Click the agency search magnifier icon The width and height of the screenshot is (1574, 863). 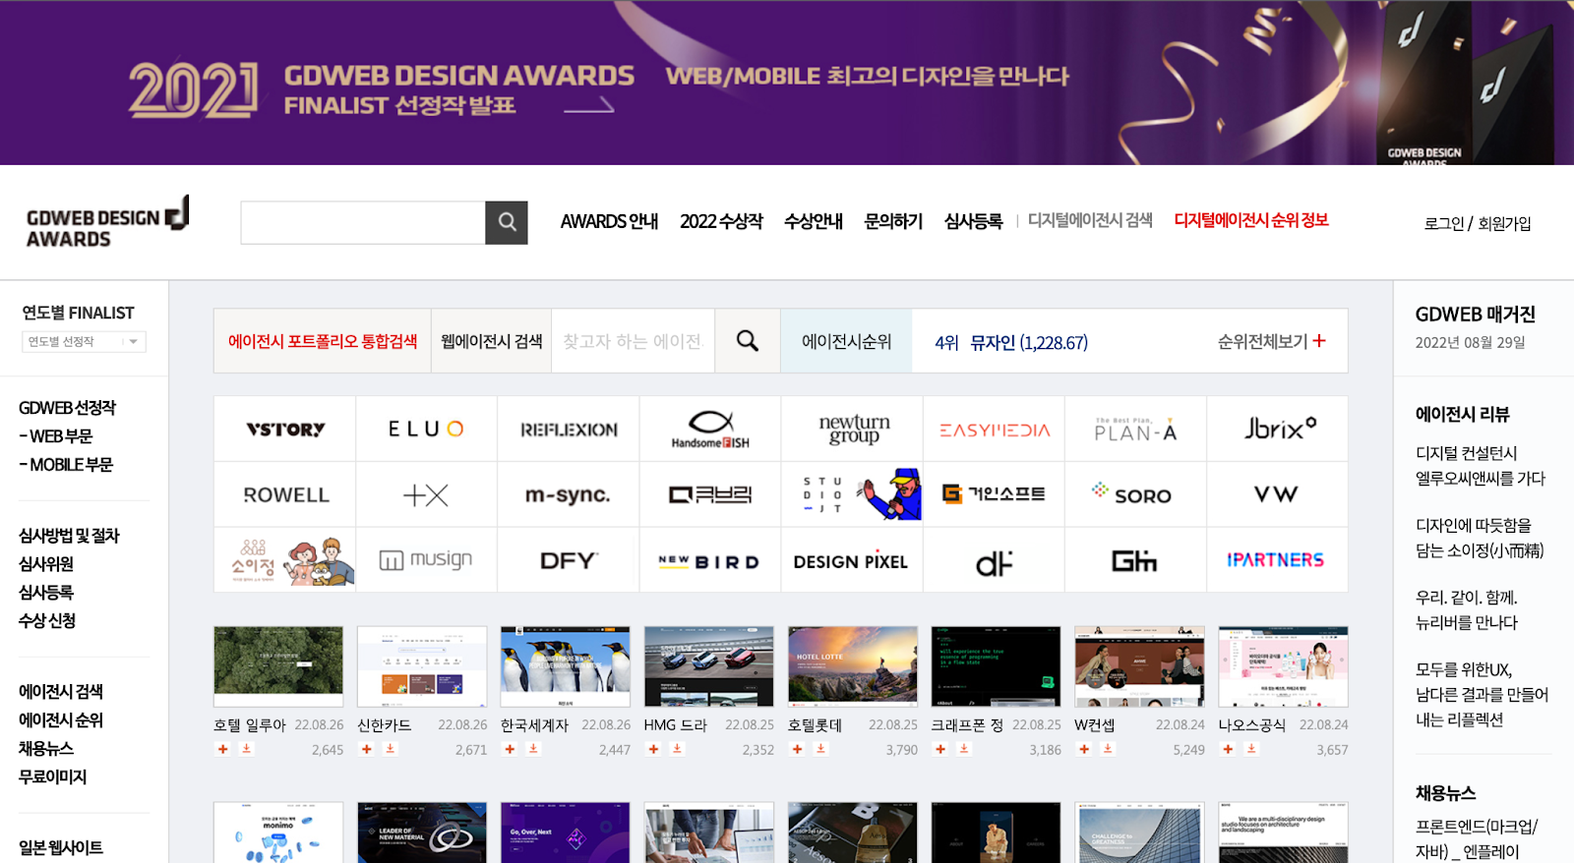click(x=748, y=341)
